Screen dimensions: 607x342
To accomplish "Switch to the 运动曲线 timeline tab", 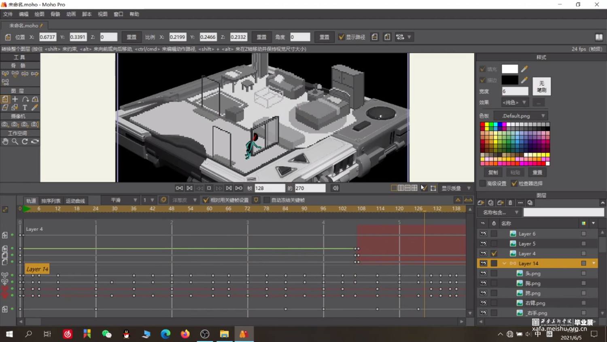I will (75, 201).
